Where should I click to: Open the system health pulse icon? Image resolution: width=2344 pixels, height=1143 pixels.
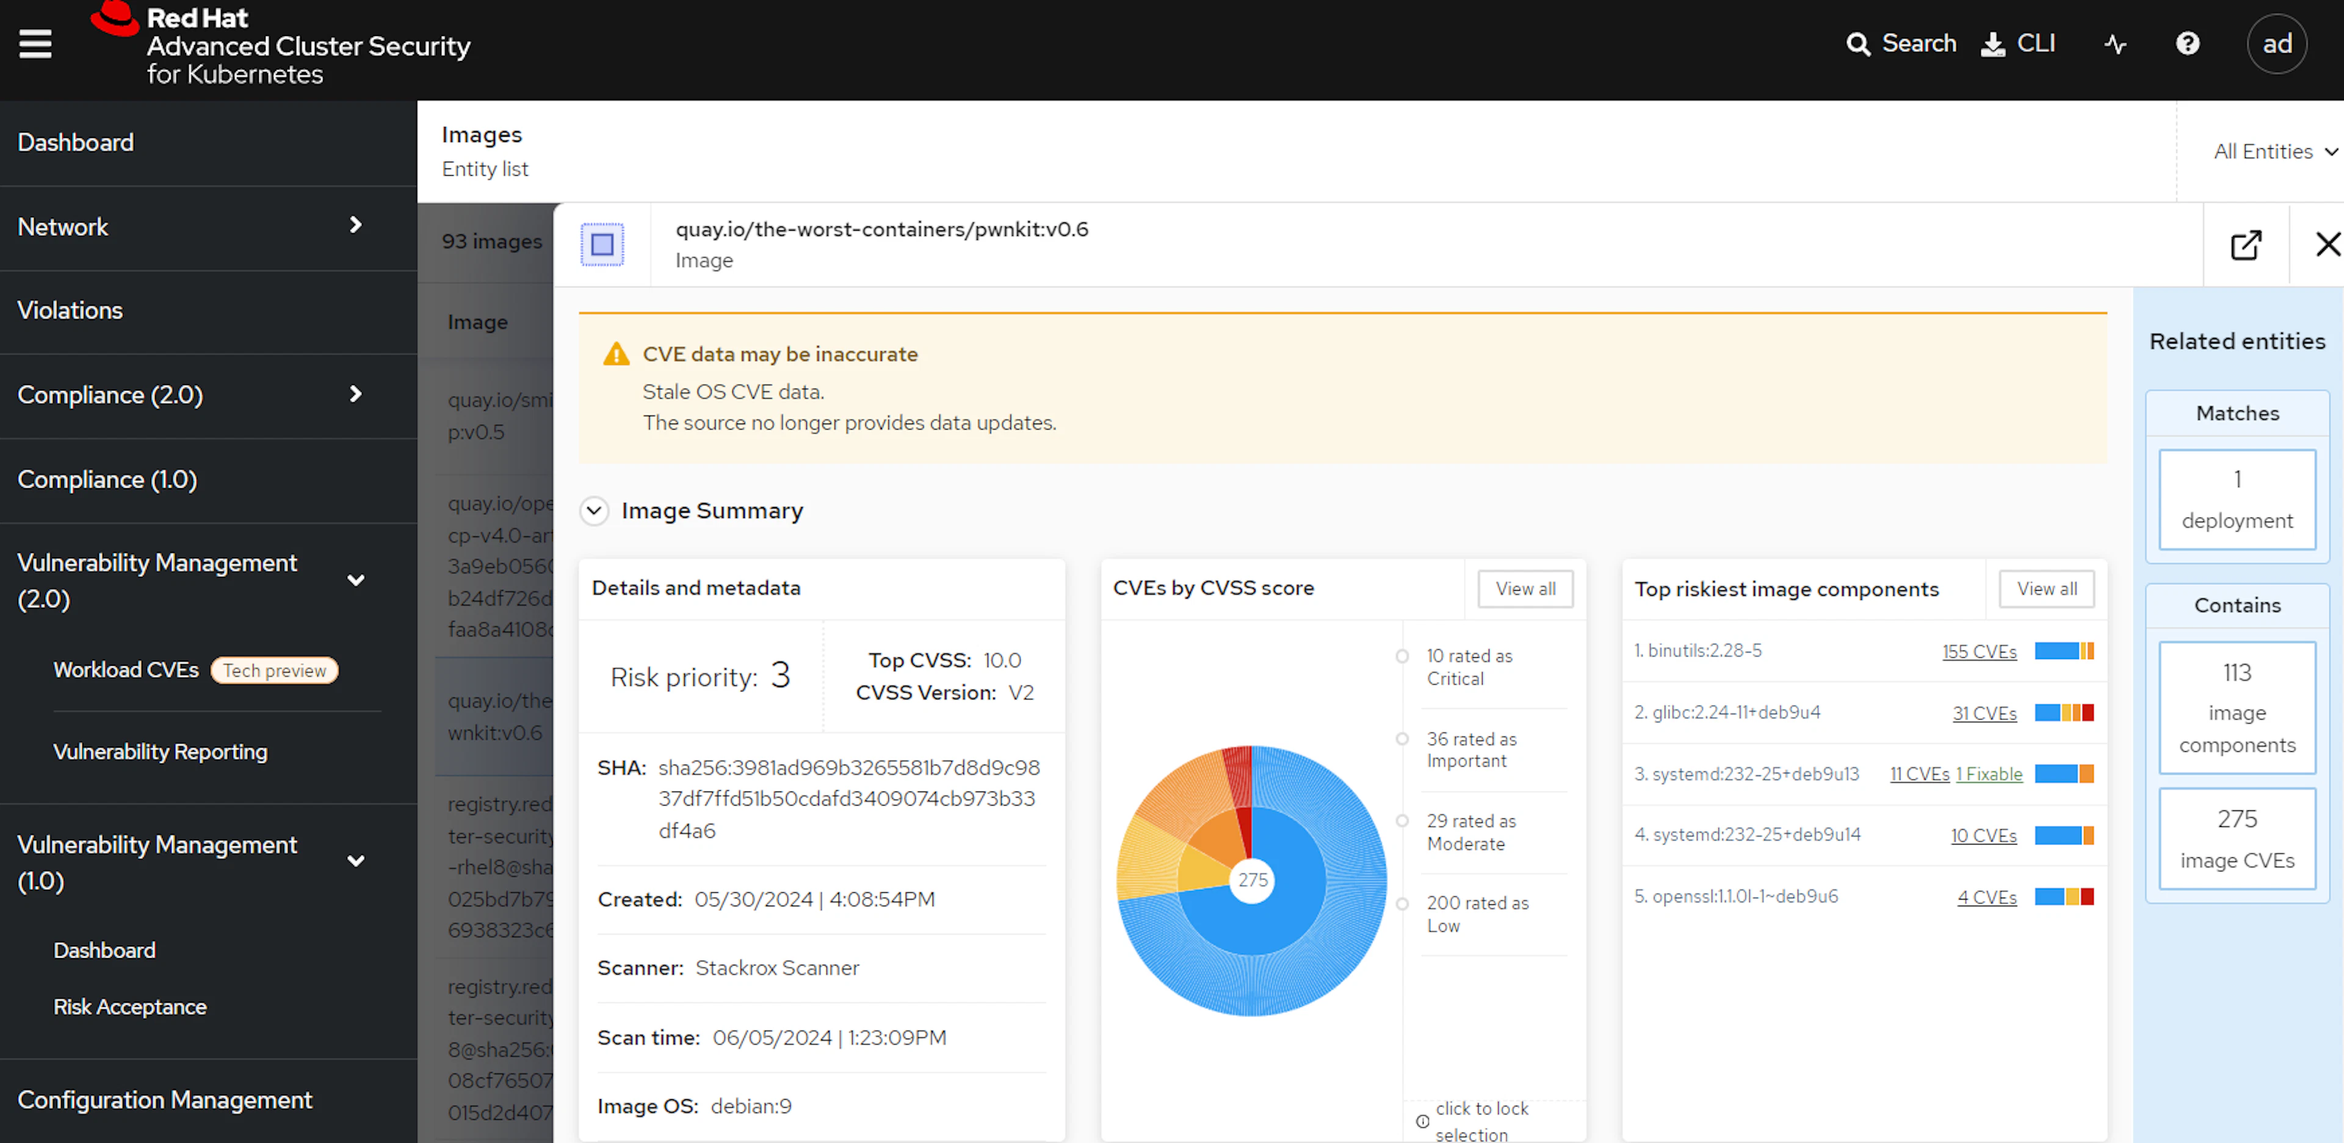(2114, 45)
